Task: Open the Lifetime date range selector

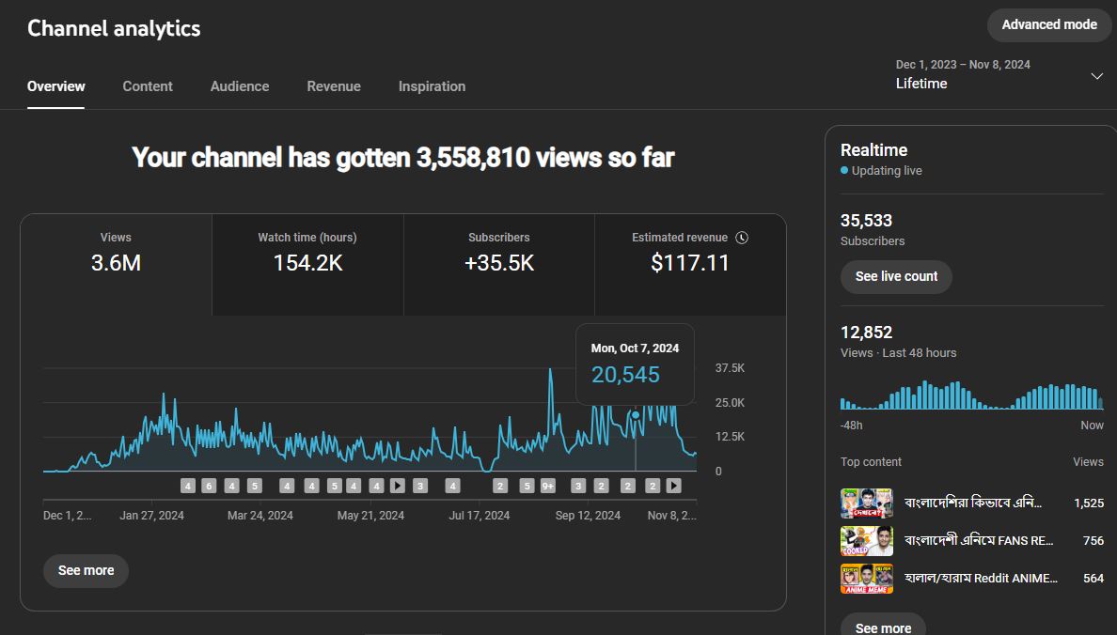Action: (x=999, y=75)
